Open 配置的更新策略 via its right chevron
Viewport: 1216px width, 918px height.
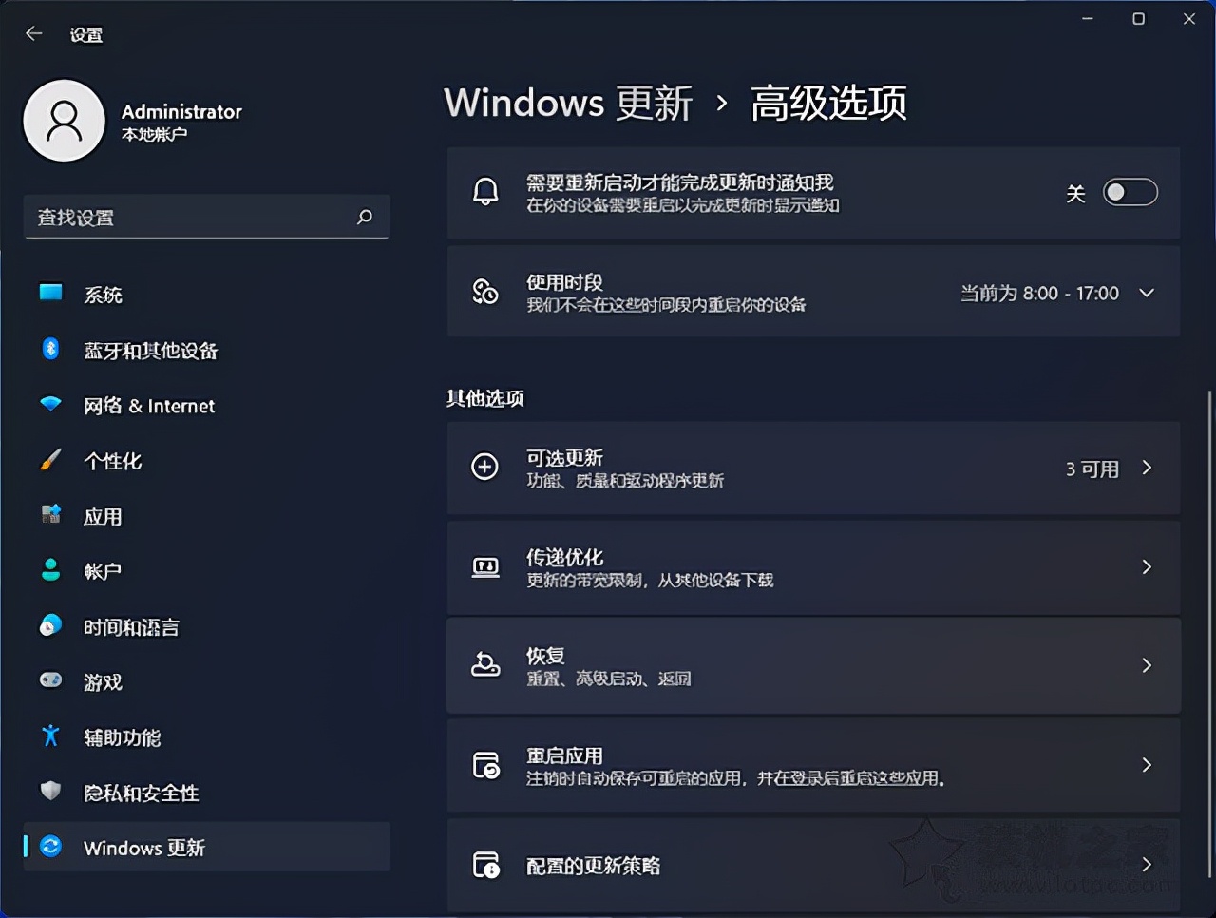(x=1147, y=864)
